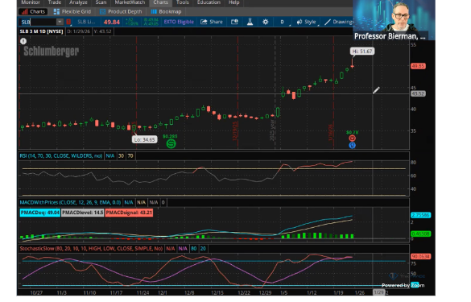471x302 pixels.
Task: Open chart settings gear icon
Action: click(265, 22)
